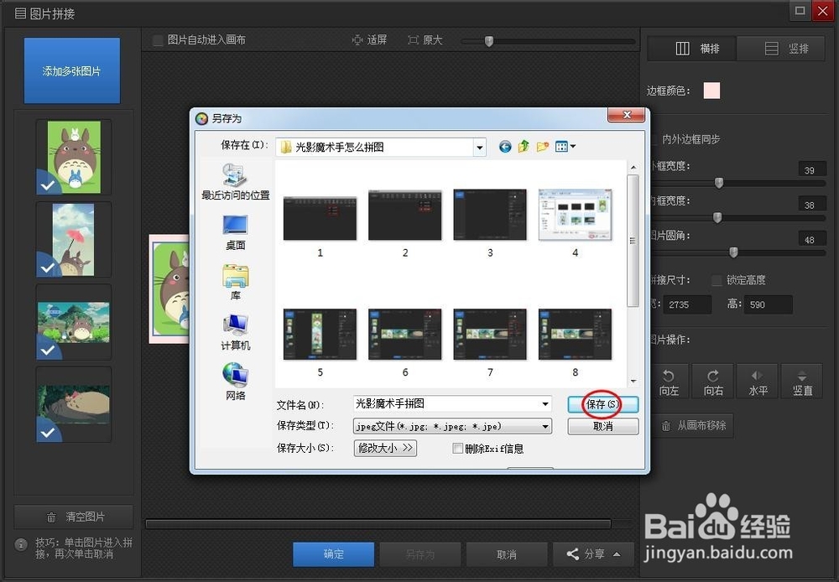Open the 保存类型 file type dropdown
Screen dimensions: 839x582
pyautogui.click(x=546, y=426)
